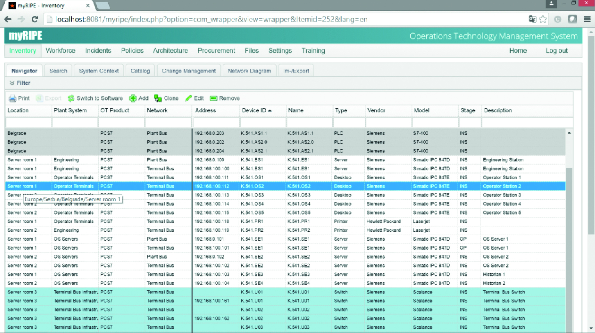Open the Incidents menu
595x333 pixels.
tap(98, 51)
